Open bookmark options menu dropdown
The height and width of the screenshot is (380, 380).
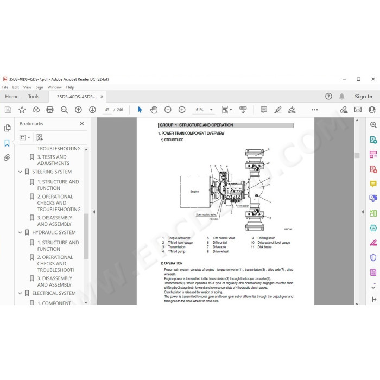point(25,137)
